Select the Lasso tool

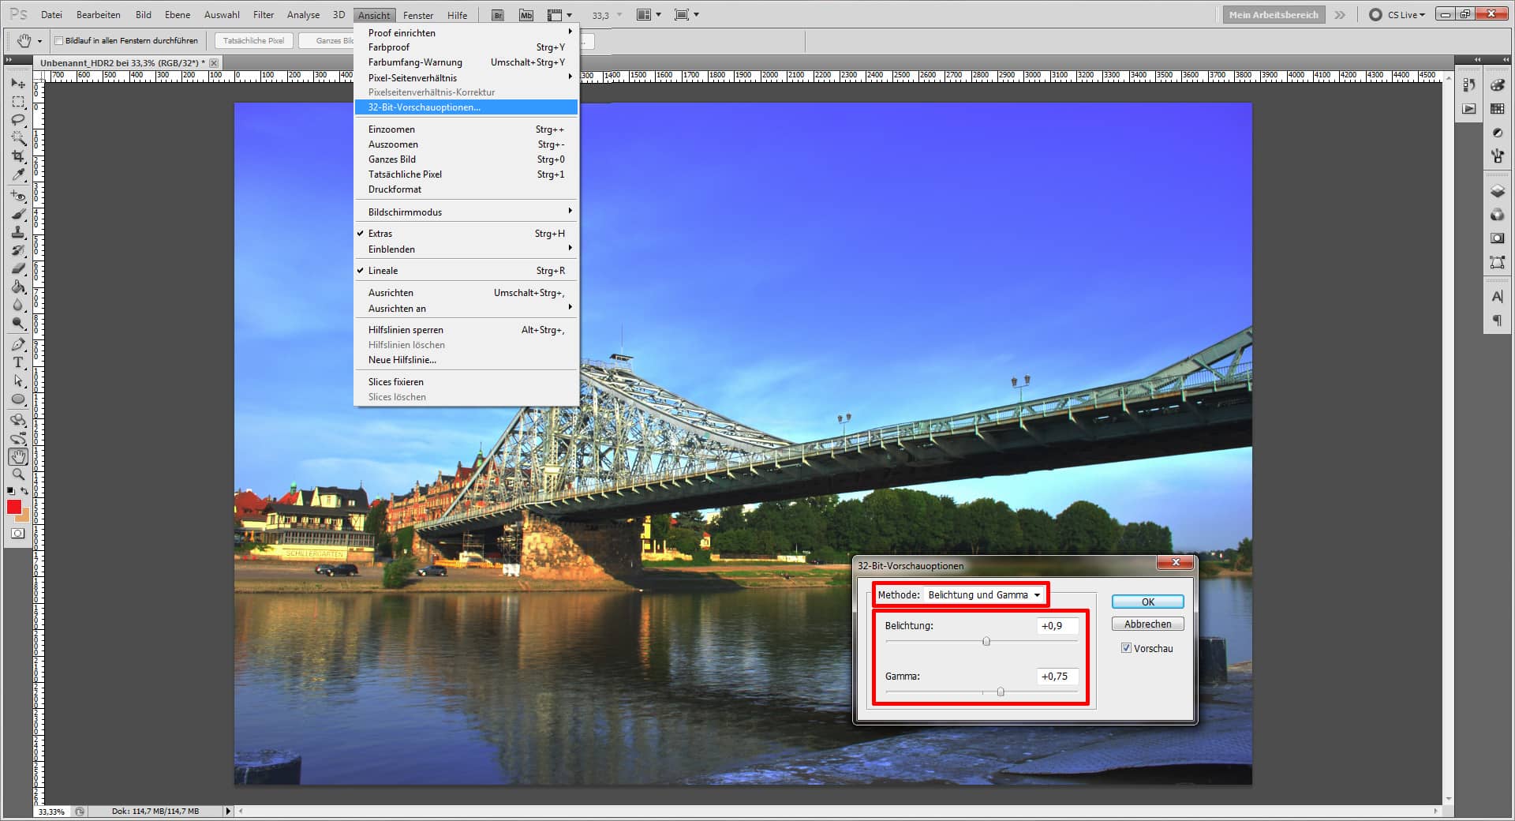click(17, 120)
